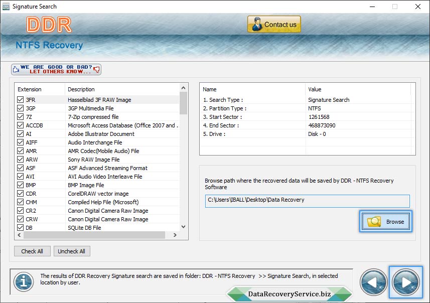Disable the AI extension checkbox
The image size is (430, 303).
20,133
